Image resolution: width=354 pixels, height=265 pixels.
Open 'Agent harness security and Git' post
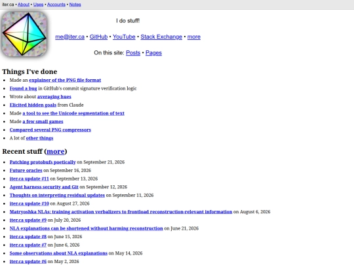click(x=44, y=187)
